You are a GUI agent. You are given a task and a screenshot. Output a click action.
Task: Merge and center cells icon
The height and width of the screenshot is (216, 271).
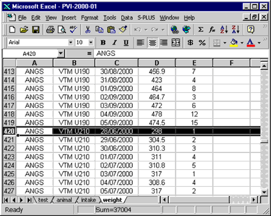coord(176,42)
